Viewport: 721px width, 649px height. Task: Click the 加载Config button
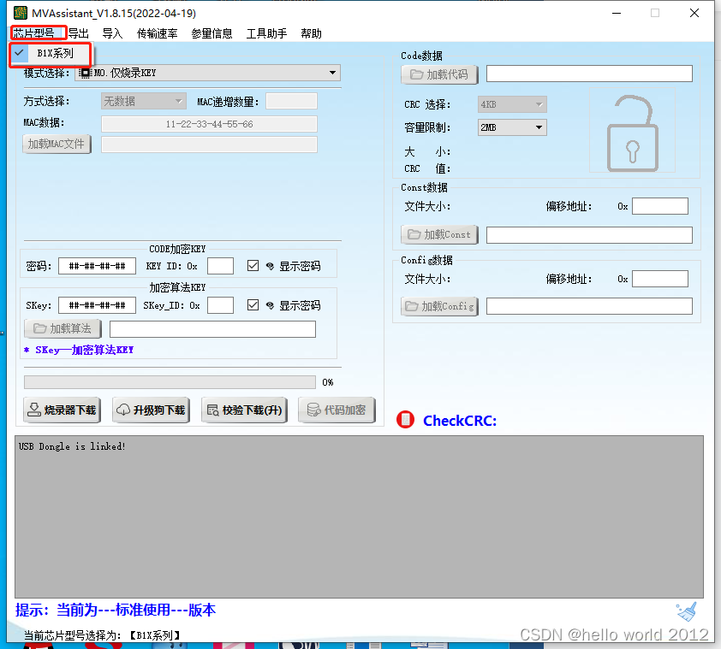click(x=439, y=306)
